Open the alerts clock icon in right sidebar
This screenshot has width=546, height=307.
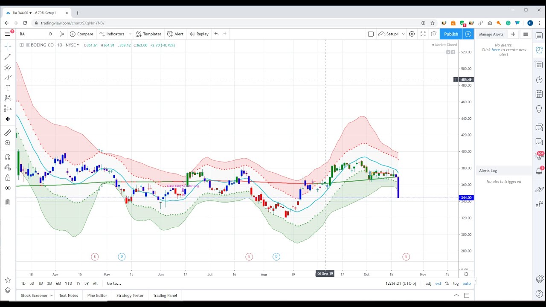coord(540,50)
